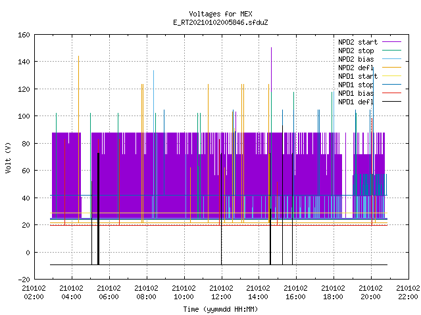Click the red NPD1 bias legend line
Screen dimensions: 421x315
[x=391, y=93]
